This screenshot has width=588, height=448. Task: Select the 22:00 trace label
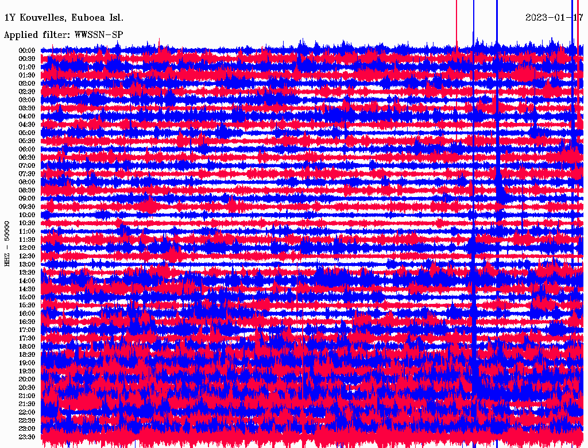tap(27, 412)
